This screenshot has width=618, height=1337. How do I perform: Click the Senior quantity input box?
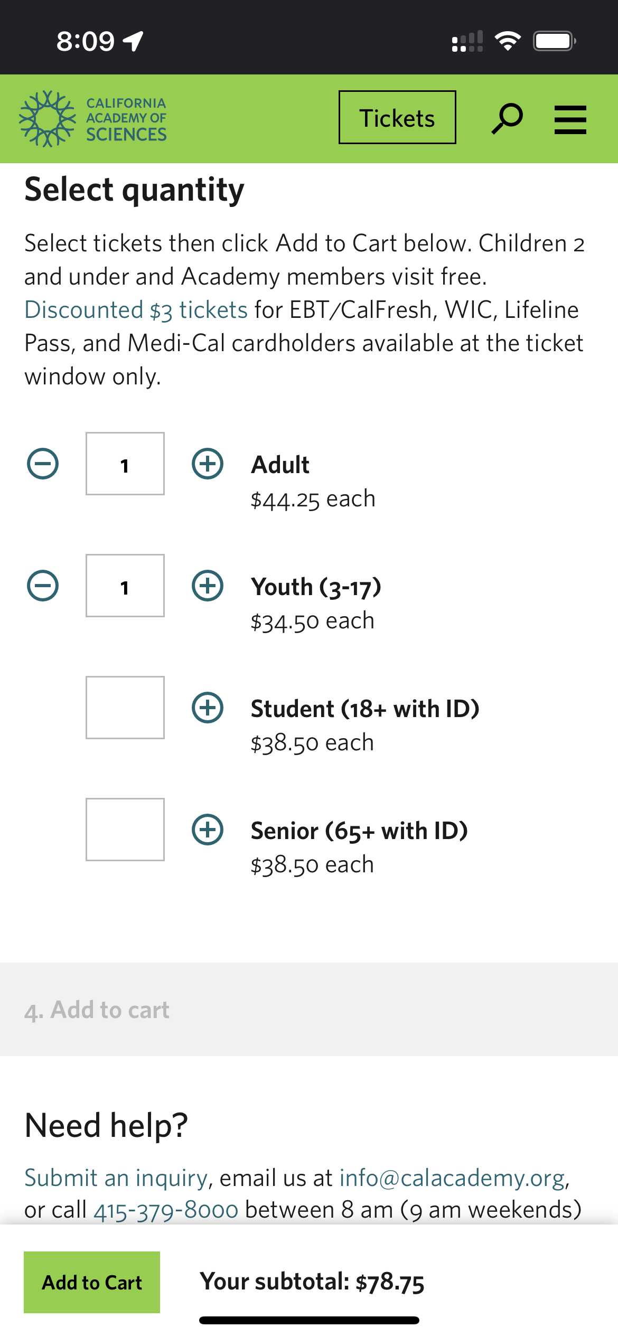point(125,830)
